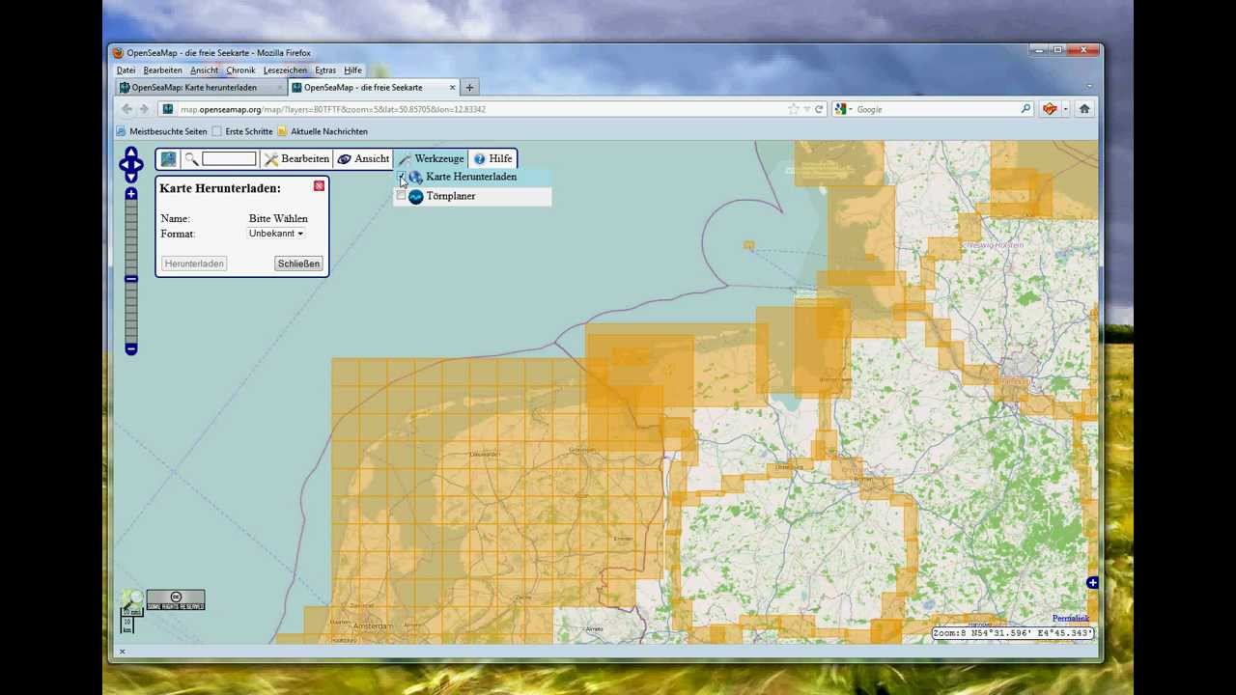Open the Lesezeichen menu
The height and width of the screenshot is (695, 1236).
coord(285,70)
